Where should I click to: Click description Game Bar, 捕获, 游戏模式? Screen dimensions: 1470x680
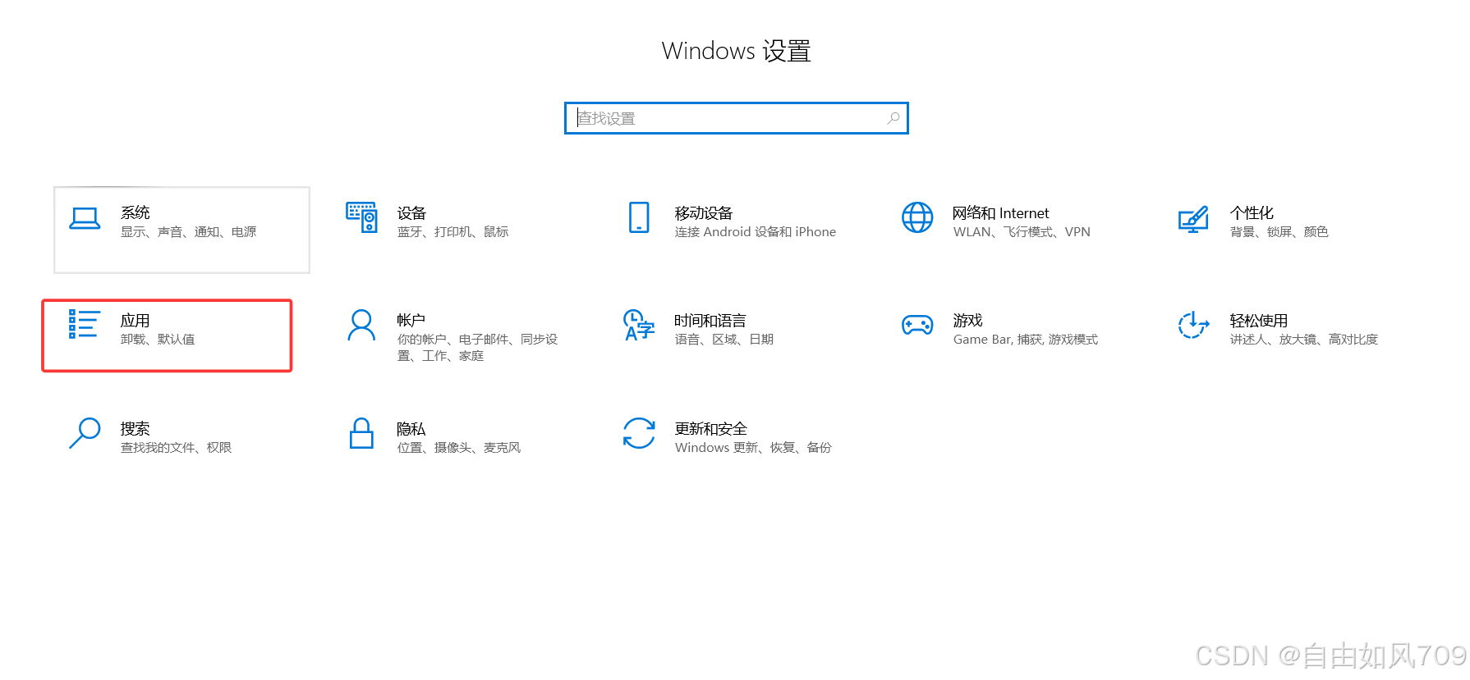coord(1026,340)
